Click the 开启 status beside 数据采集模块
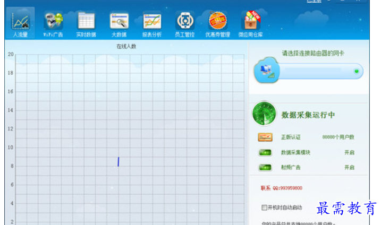Viewport: 381px width, 225px height. pyautogui.click(x=350, y=152)
